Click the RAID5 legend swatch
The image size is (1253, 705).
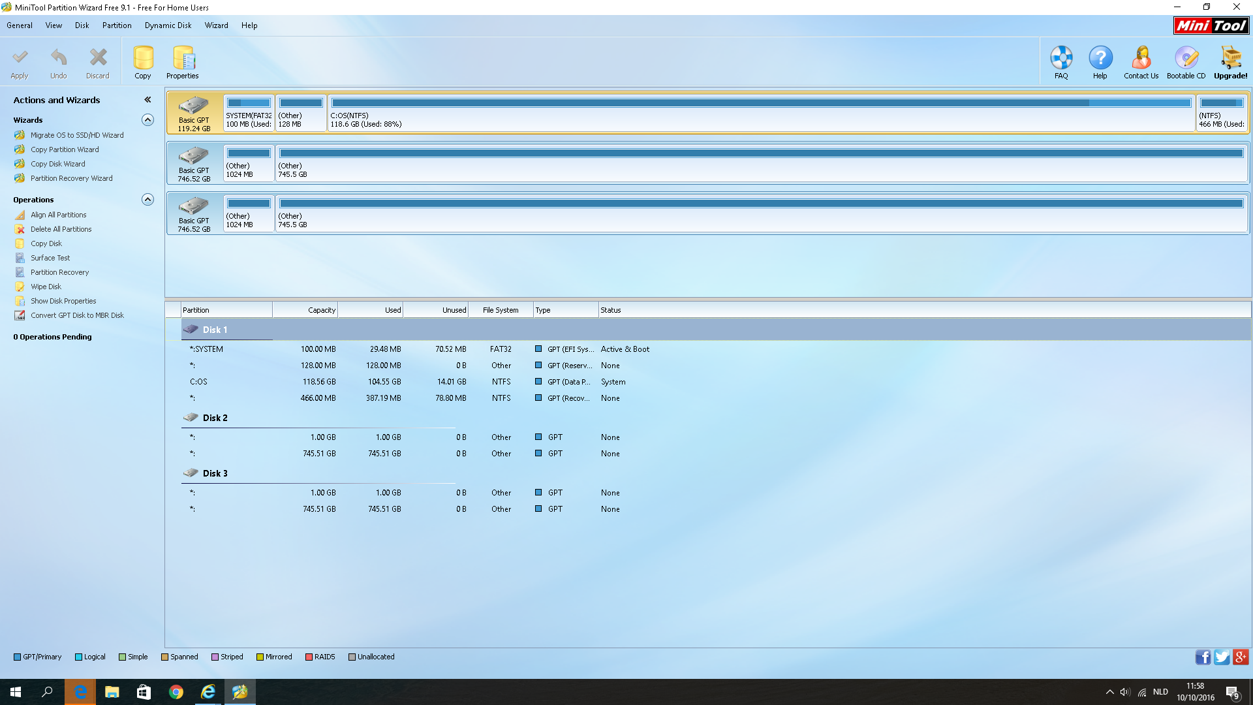[309, 657]
